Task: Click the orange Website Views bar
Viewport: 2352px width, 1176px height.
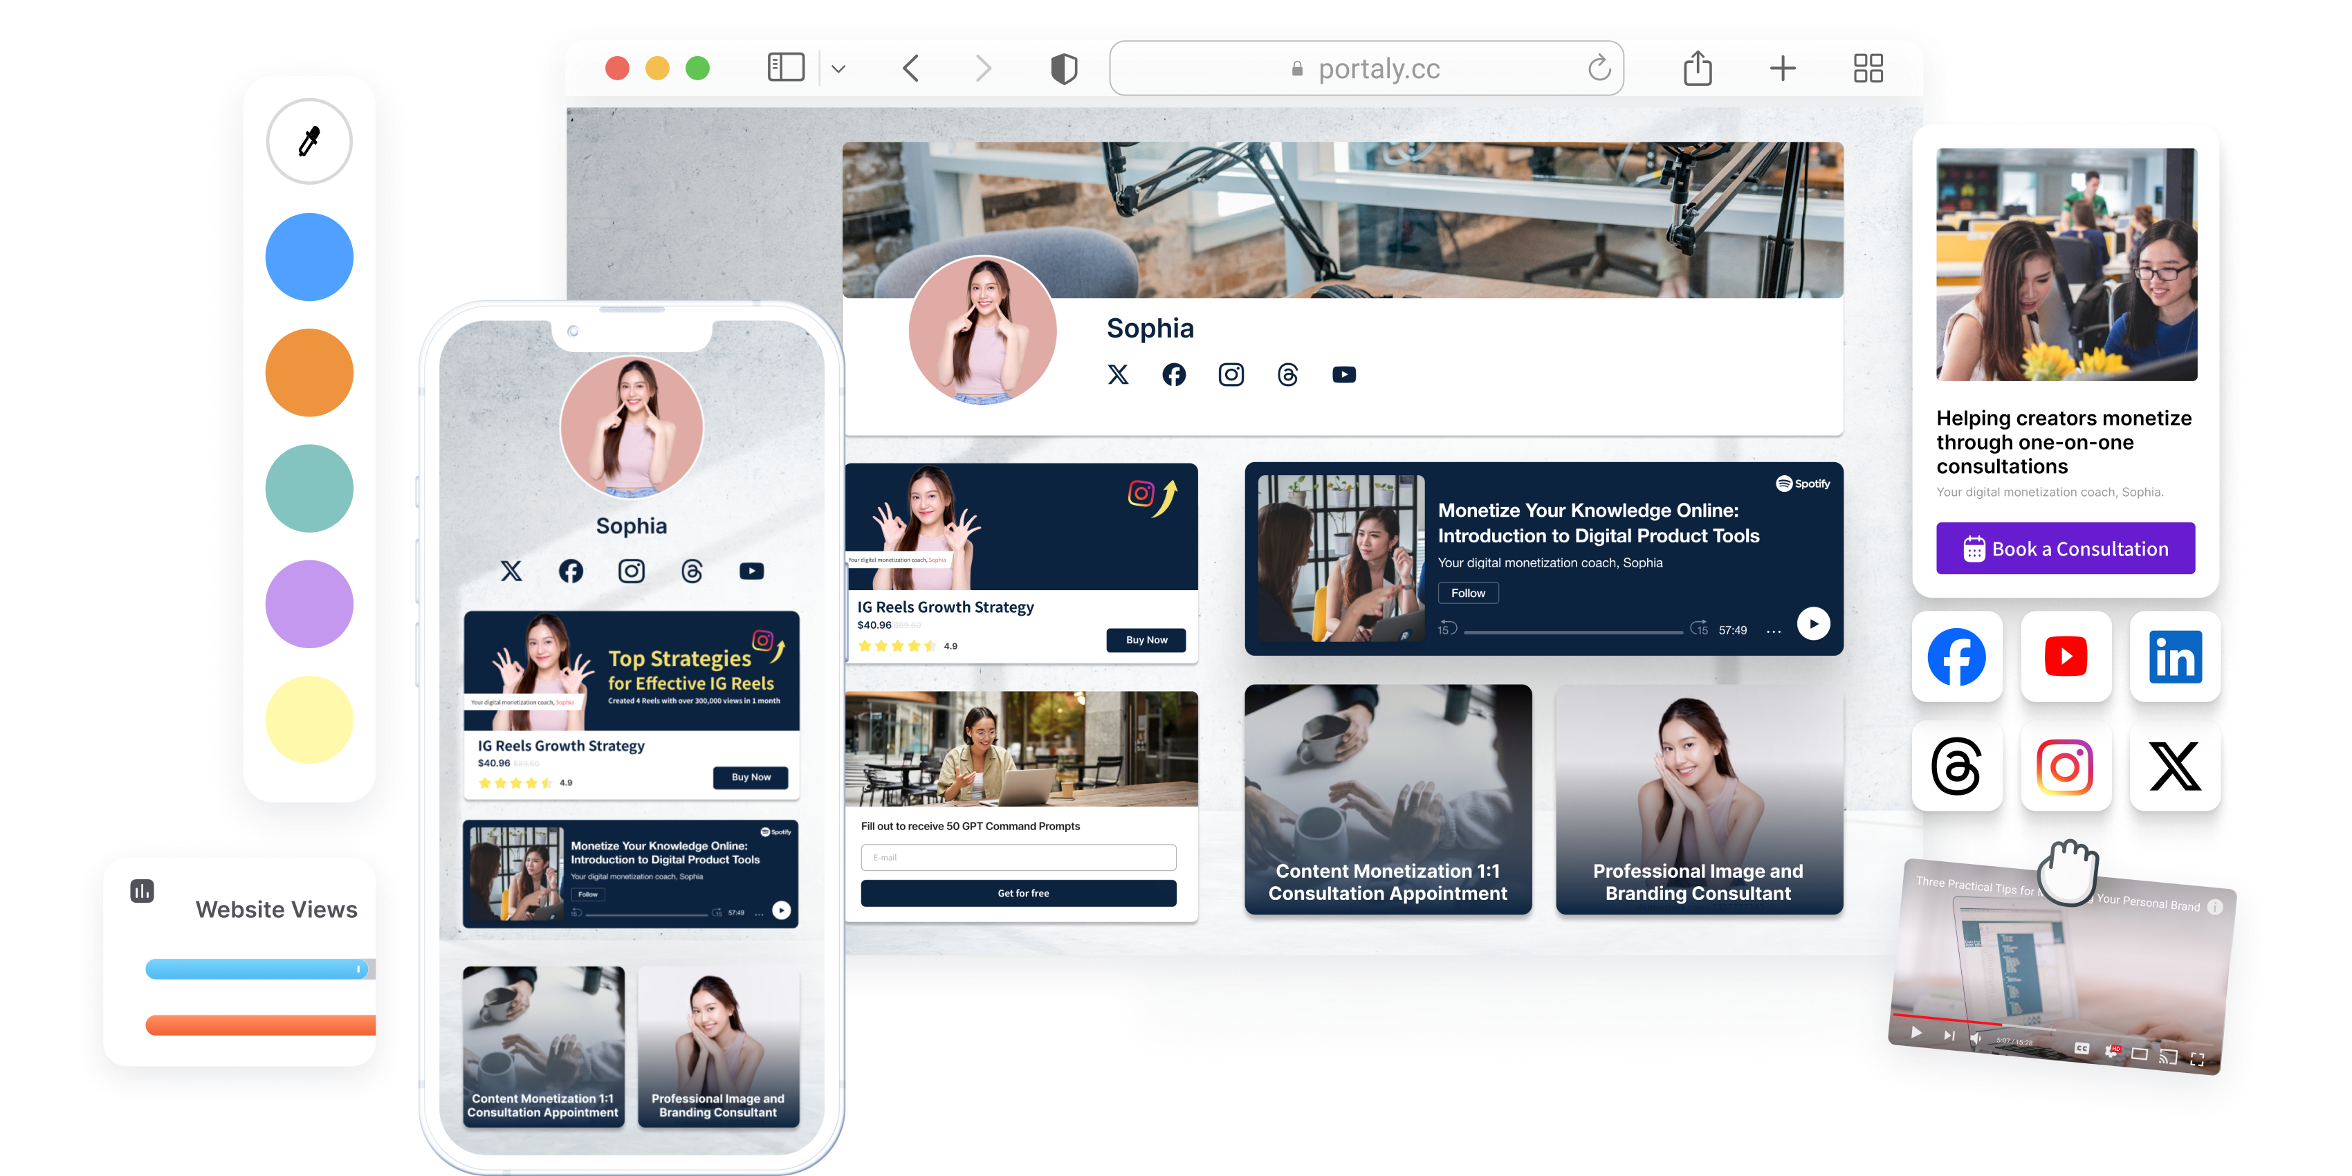Action: [260, 1025]
